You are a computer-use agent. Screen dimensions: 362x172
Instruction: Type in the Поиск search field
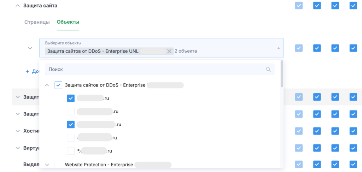click(x=156, y=70)
